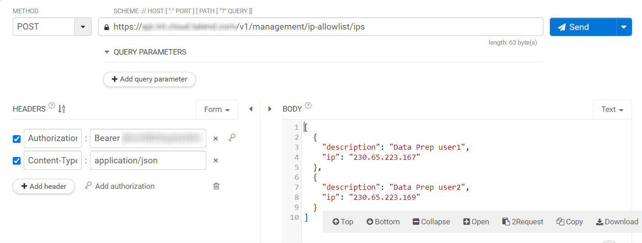Toggle the Authorization header checkbox
This screenshot has height=243, width=642.
coord(17,139)
